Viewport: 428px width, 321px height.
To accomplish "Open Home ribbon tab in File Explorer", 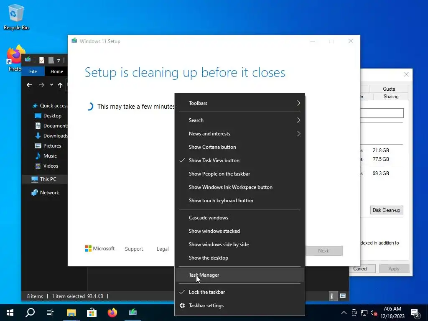I will coord(56,71).
